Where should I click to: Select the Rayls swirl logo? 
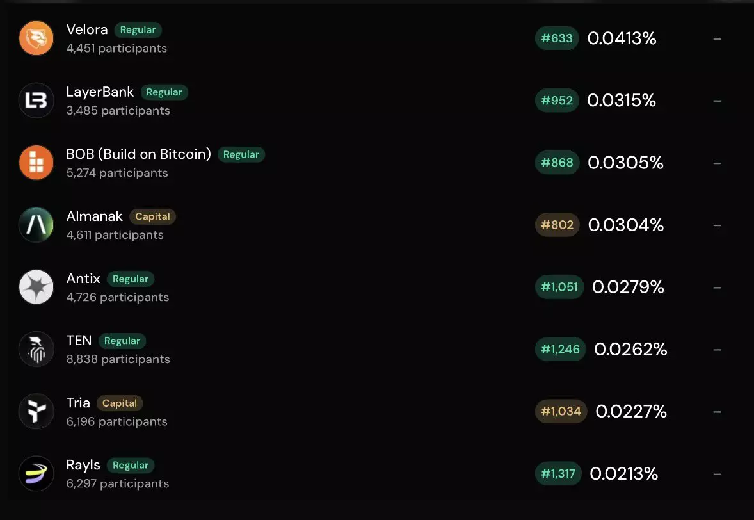tap(36, 473)
